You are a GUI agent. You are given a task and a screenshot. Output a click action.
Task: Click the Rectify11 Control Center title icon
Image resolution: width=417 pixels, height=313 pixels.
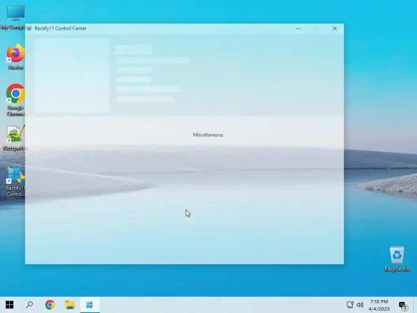click(x=29, y=29)
